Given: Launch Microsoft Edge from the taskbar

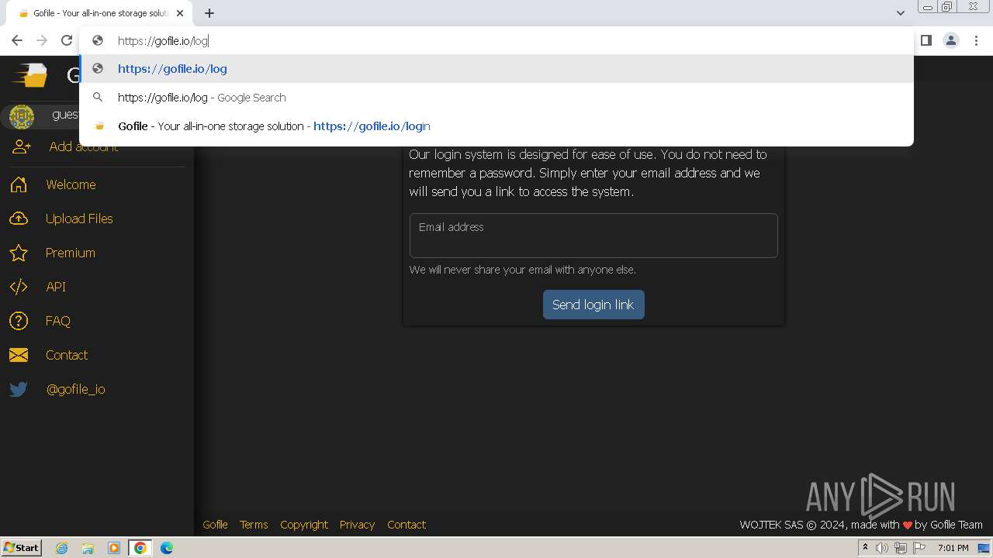Looking at the screenshot, I should pos(166,548).
